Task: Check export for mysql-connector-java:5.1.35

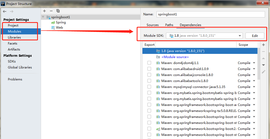Action: (x=149, y=87)
